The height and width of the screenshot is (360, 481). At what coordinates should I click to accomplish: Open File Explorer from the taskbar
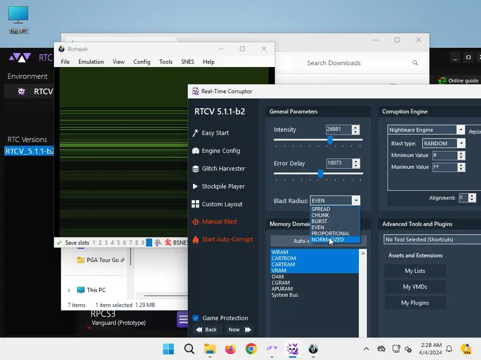pyautogui.click(x=210, y=349)
